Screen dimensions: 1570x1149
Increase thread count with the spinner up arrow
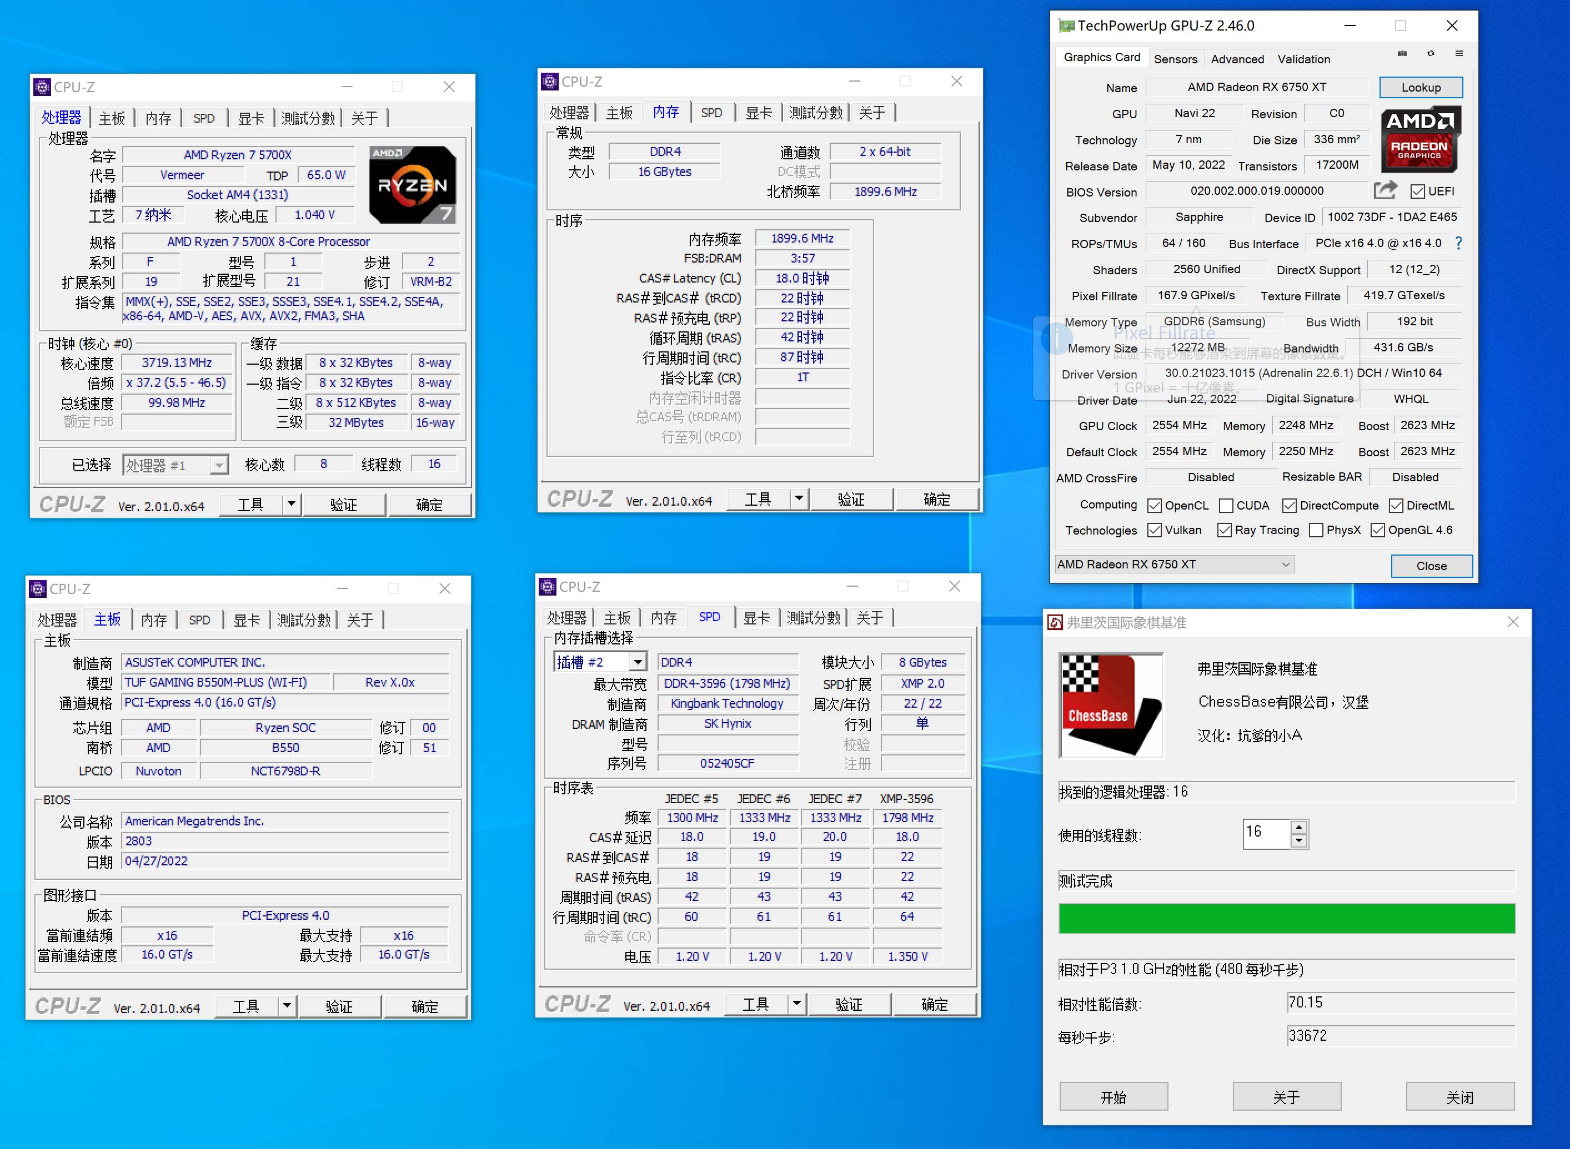1300,828
